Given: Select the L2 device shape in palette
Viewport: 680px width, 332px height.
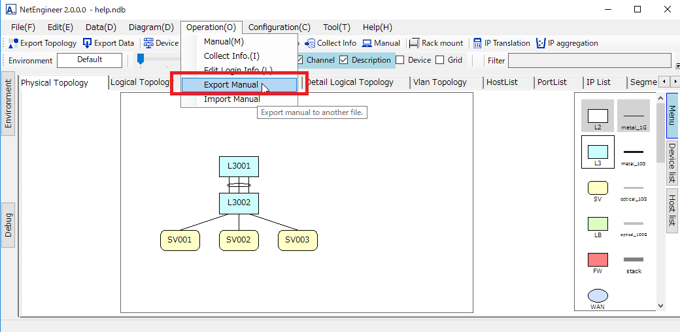Looking at the screenshot, I should coord(598,116).
